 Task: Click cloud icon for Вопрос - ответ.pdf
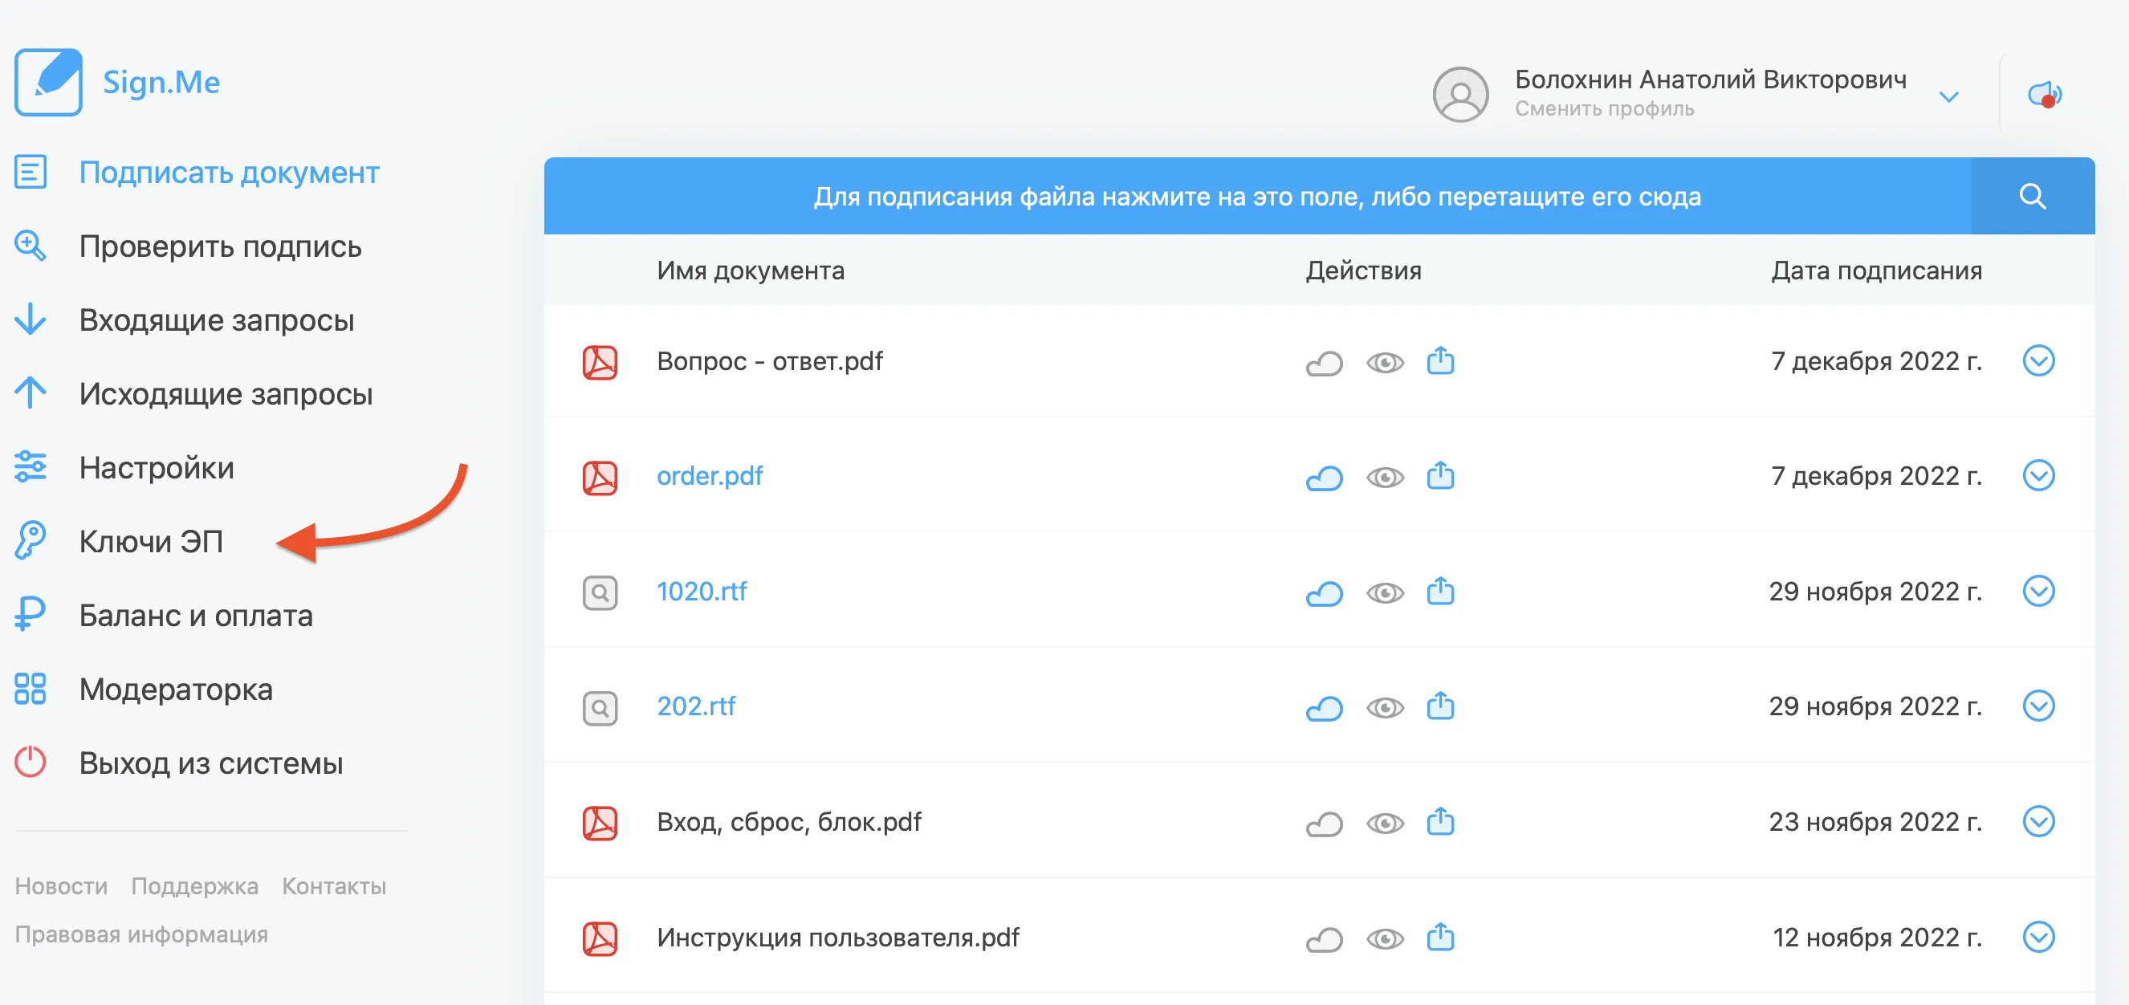(1324, 362)
